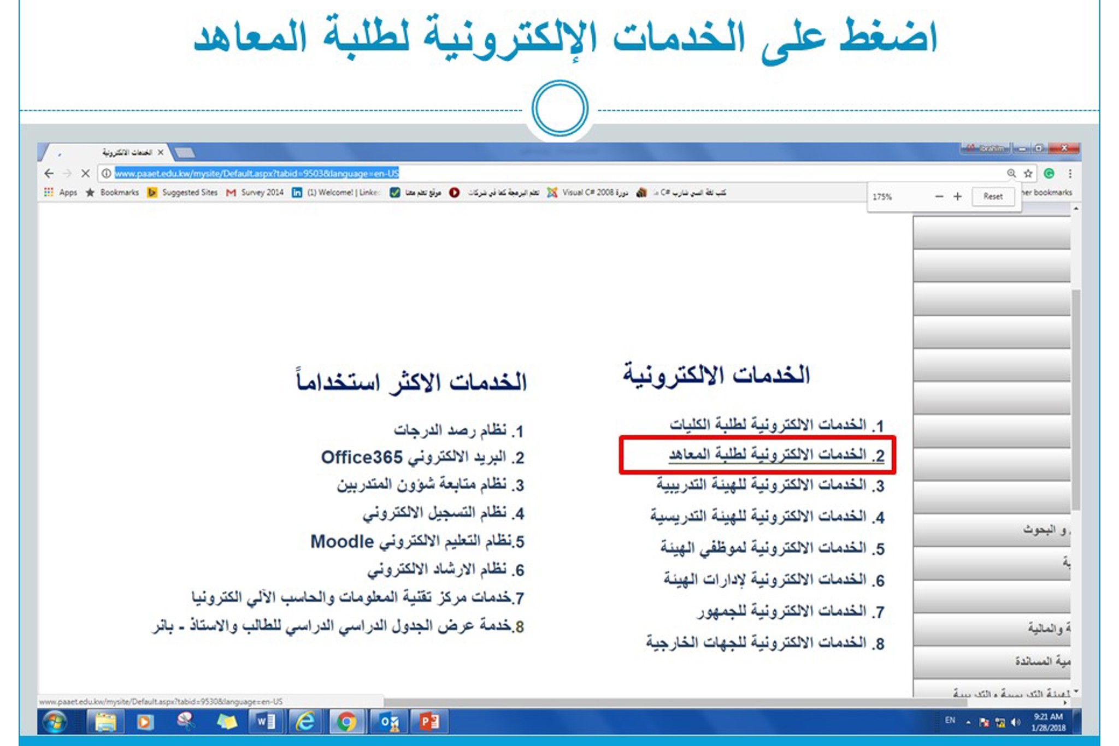Select the الخدمات الالكترونية browser tab

(x=127, y=152)
